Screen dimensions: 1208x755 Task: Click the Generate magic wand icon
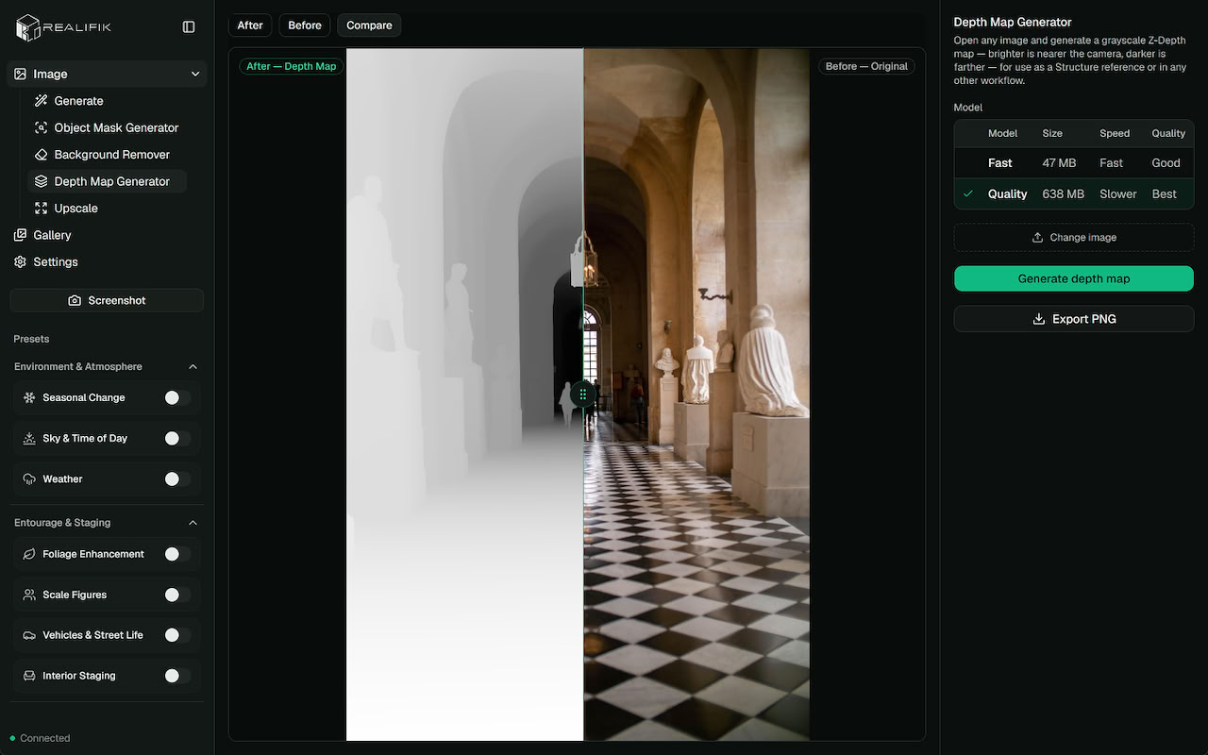41,101
